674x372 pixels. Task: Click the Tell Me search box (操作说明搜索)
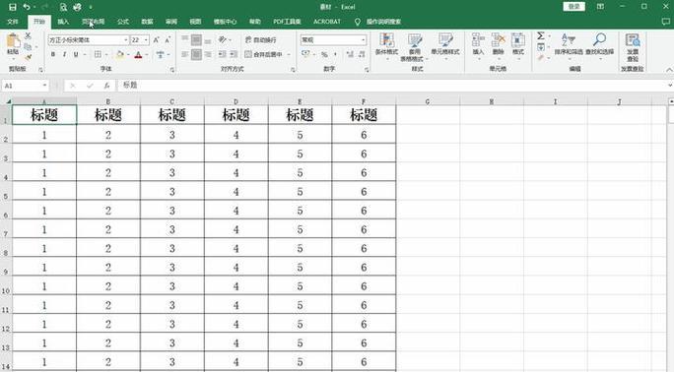coord(383,22)
